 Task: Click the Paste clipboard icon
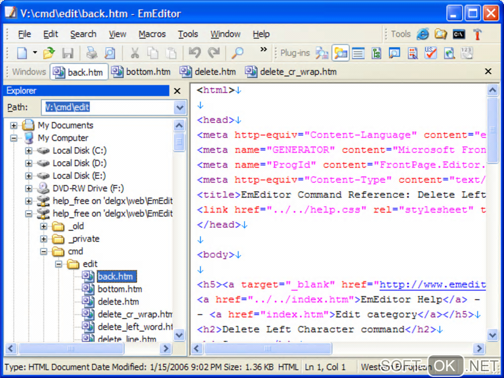(x=171, y=53)
